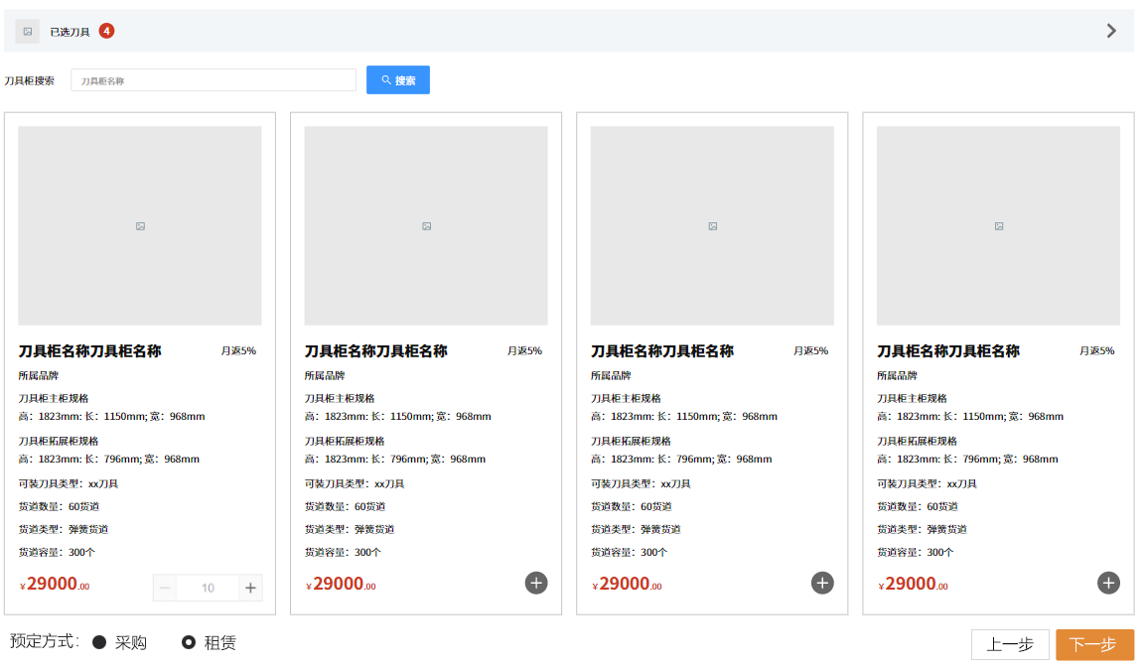Click the plus icon on second cabinet card
Viewport: 1144px width, 669px height.
(536, 583)
